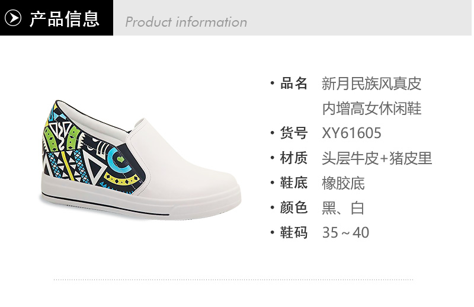Click the blue heart circle on shoe
Screen dimensions: 474x307
coord(120,159)
